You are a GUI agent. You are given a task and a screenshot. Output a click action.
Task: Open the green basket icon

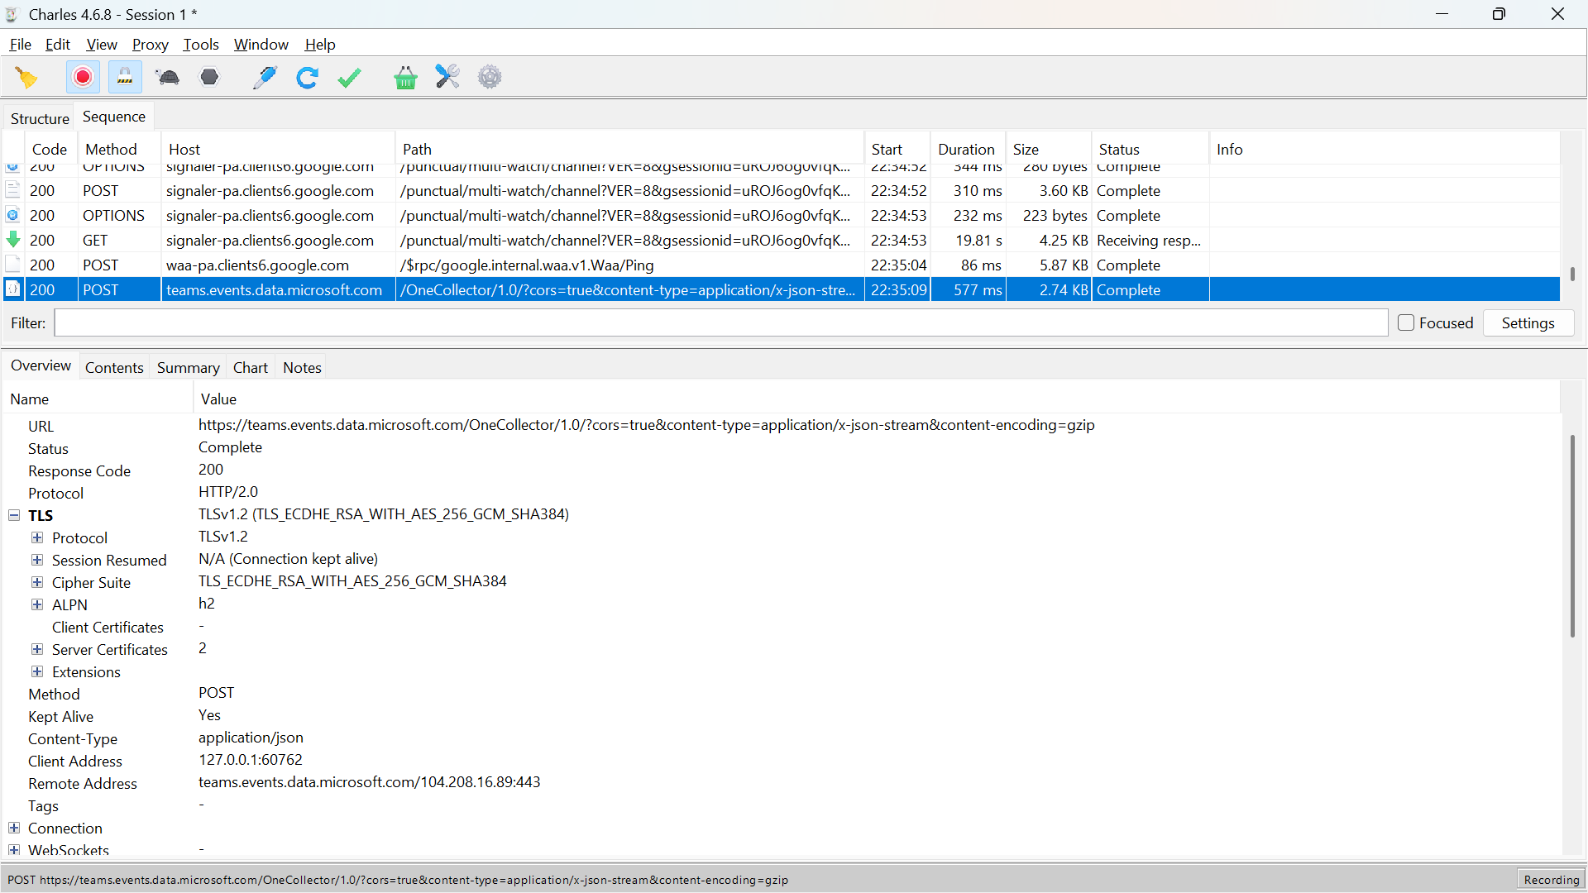(405, 78)
